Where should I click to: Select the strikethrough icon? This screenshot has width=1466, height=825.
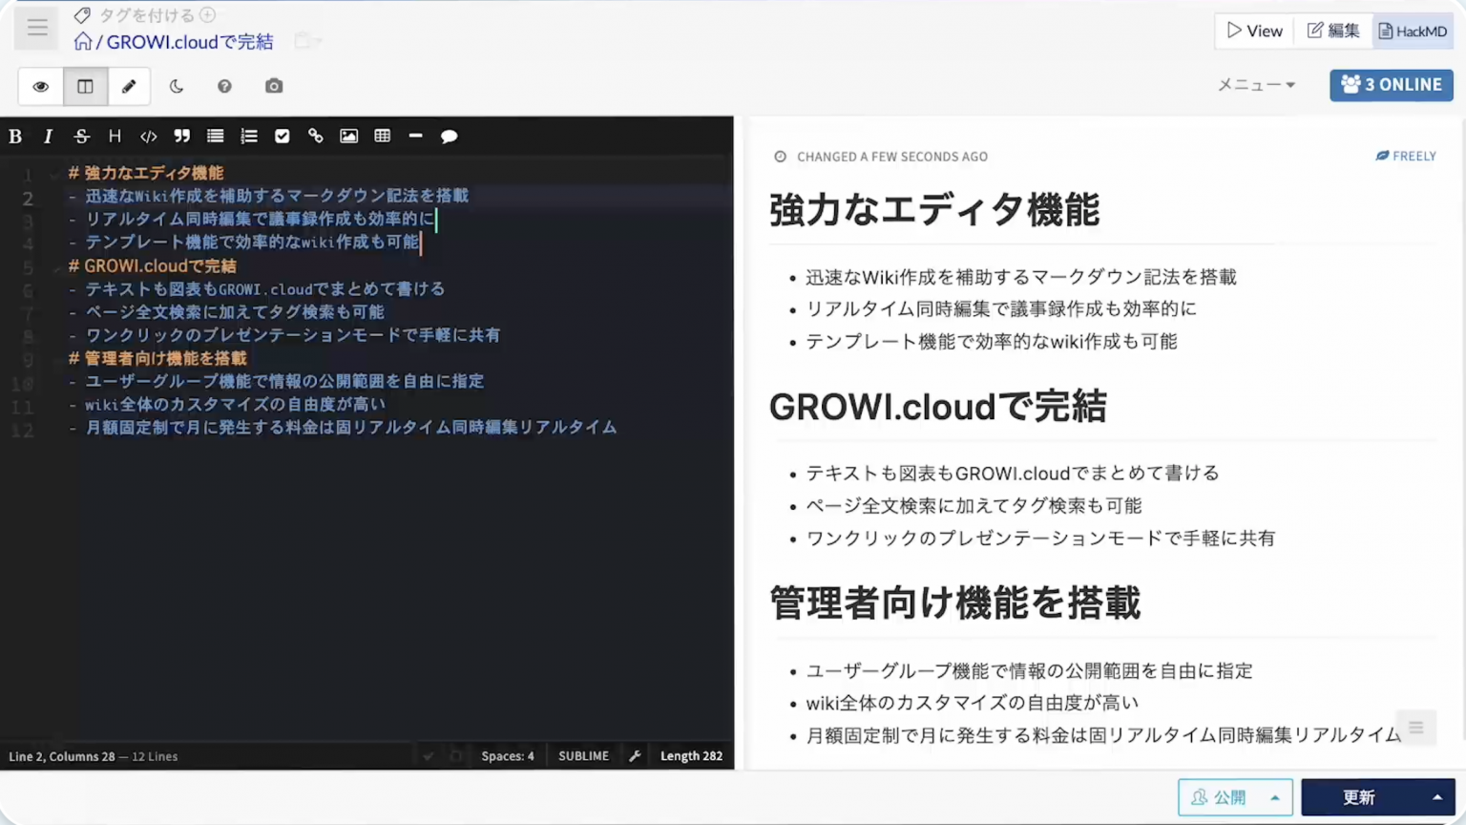tap(81, 136)
